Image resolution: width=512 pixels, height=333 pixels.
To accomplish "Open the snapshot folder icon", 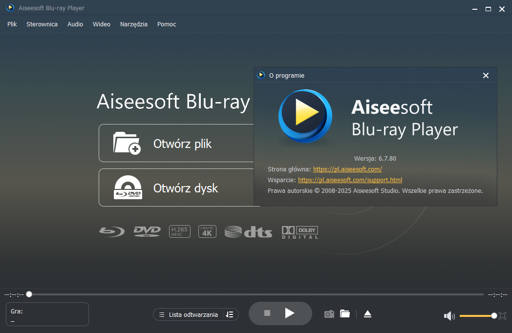I will [345, 314].
